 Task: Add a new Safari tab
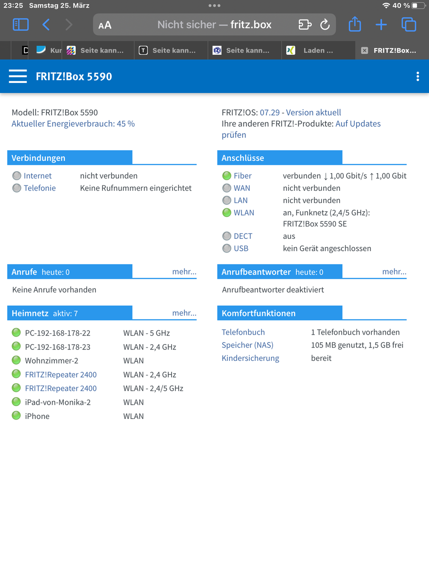[x=381, y=24]
